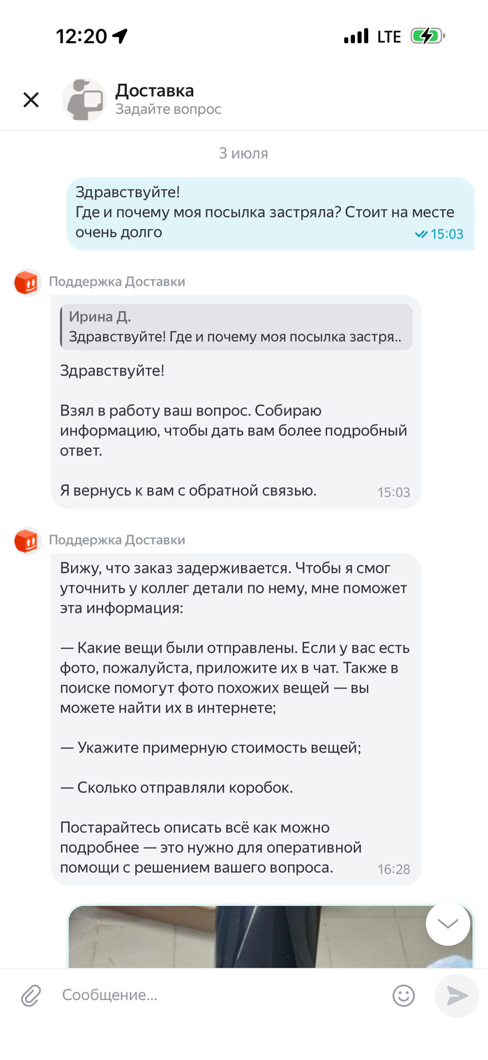Open the paperclip attachment icon
This screenshot has height=1060, width=488.
coord(31,995)
